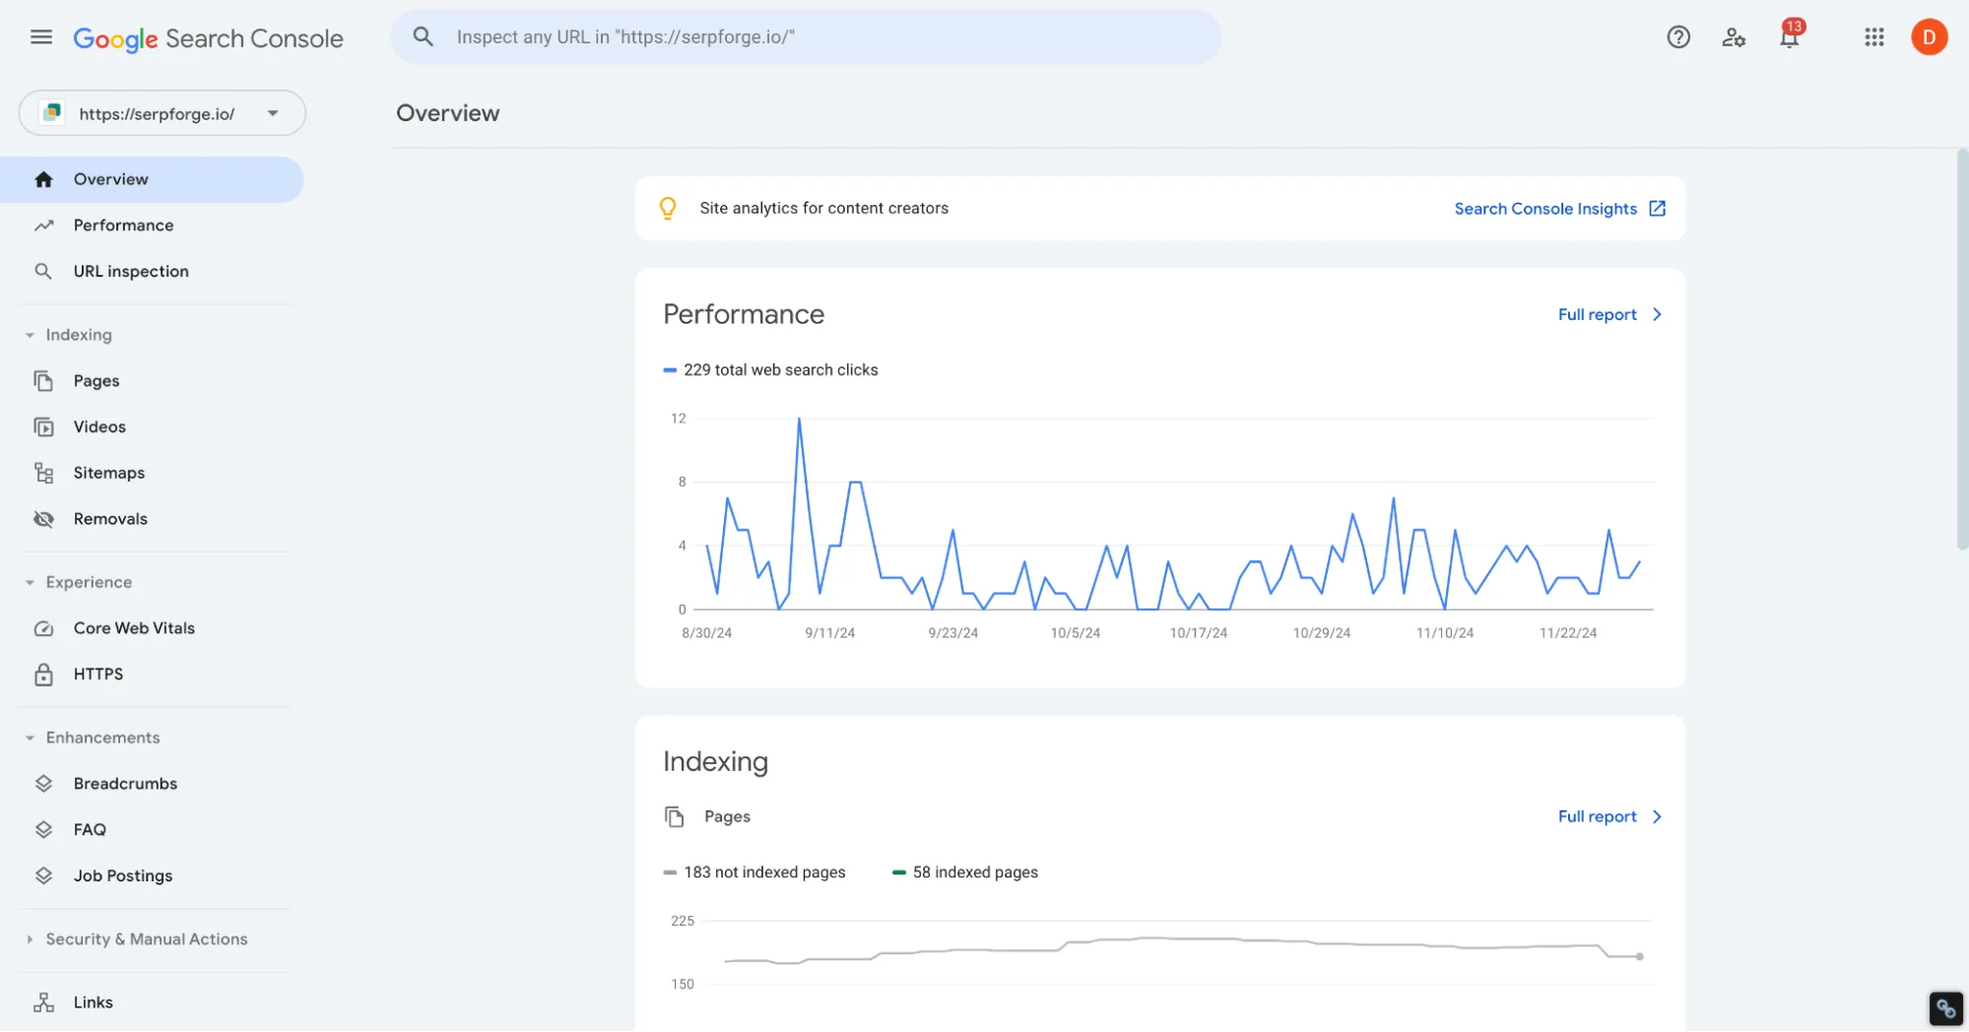Click the page vertical scrollbar
Viewport: 1969px width, 1032px height.
coord(1961,350)
